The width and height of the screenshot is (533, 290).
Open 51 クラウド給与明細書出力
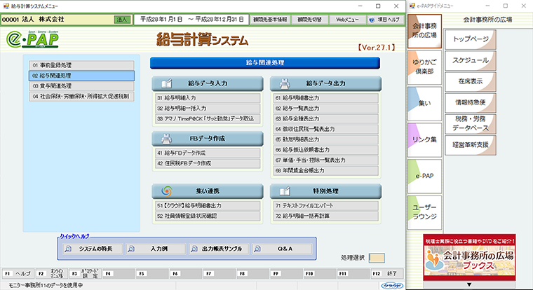coord(208,206)
